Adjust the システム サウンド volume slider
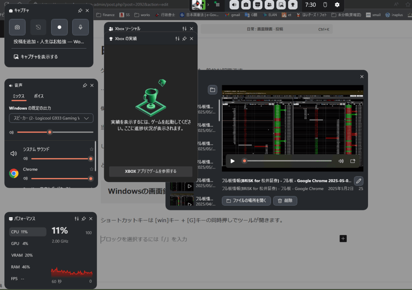 pos(61,159)
